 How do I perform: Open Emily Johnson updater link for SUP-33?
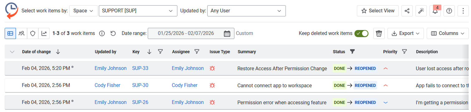point(111,68)
